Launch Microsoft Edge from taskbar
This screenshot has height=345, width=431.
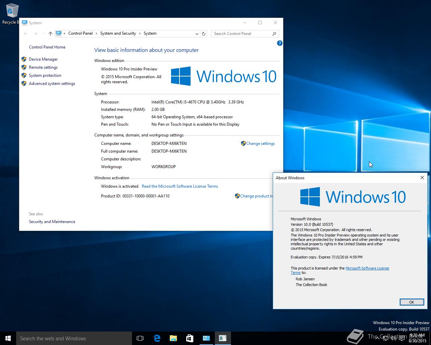157,338
